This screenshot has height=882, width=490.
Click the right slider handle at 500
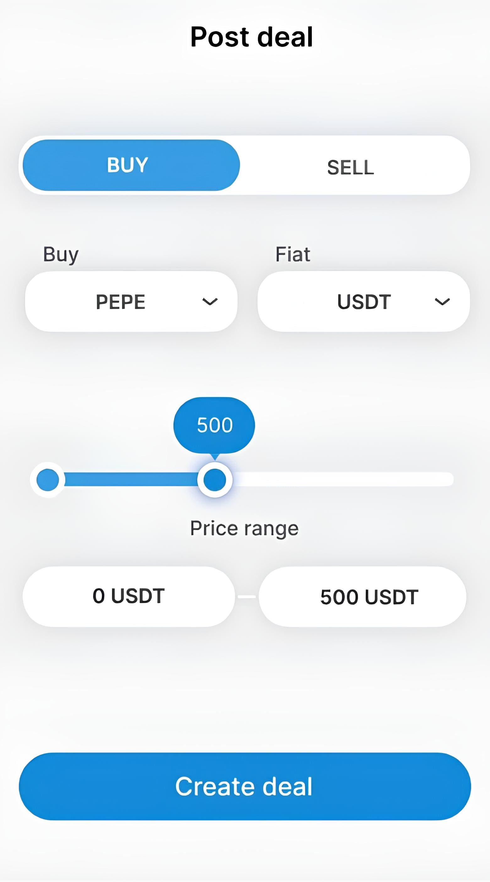pos(215,479)
